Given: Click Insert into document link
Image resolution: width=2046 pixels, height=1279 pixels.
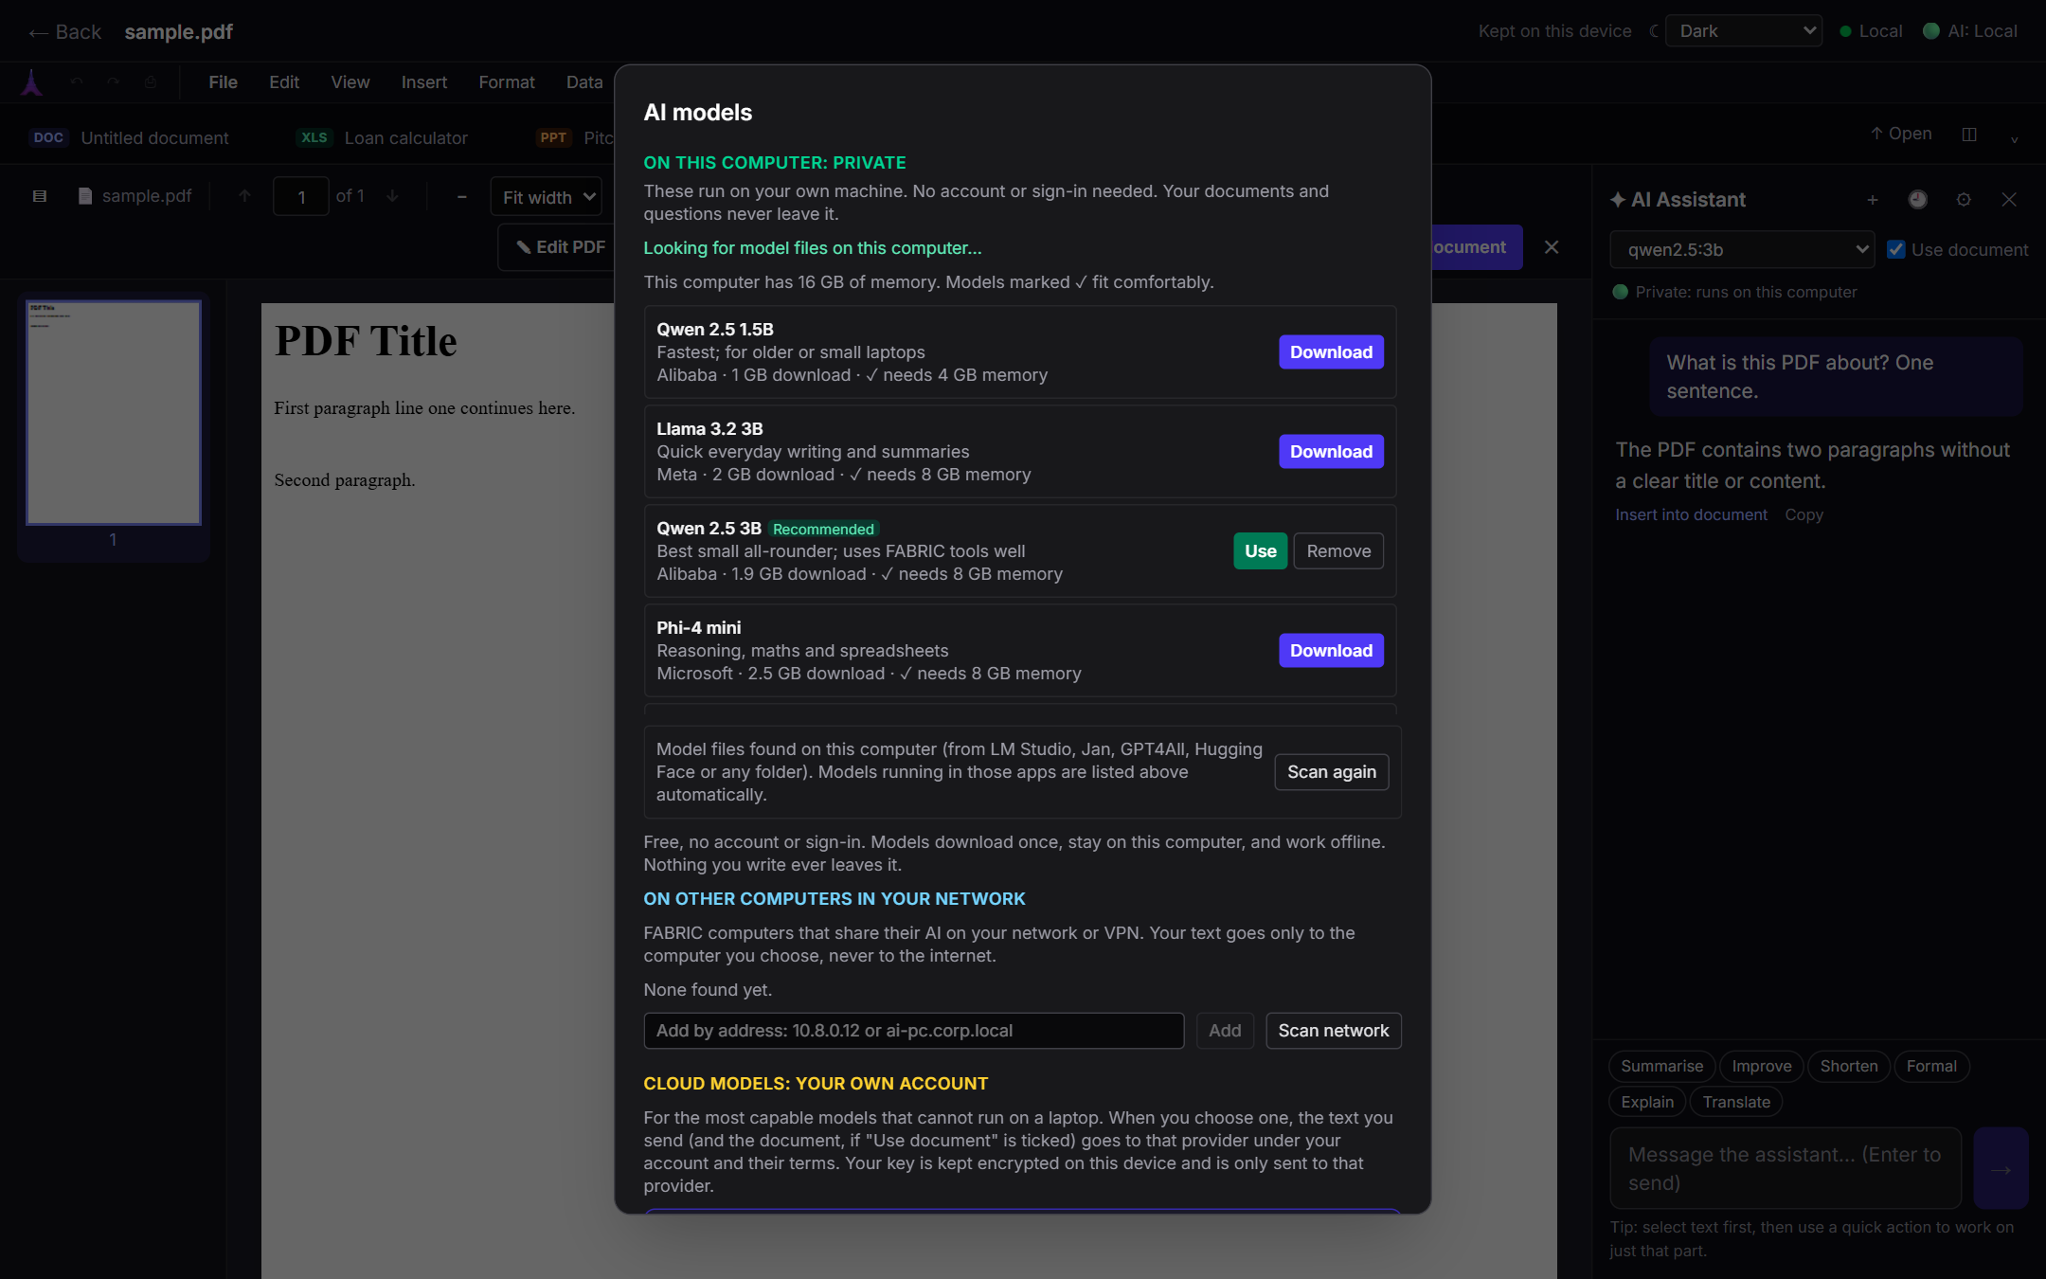Looking at the screenshot, I should pyautogui.click(x=1691, y=514).
